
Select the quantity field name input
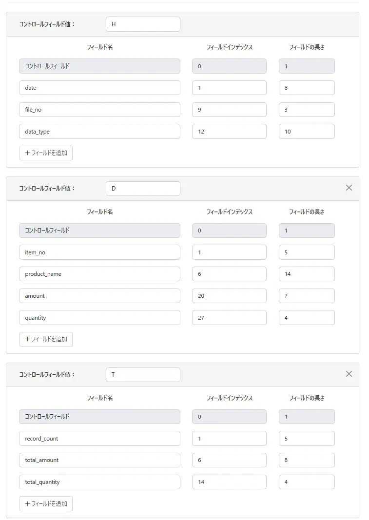point(99,318)
